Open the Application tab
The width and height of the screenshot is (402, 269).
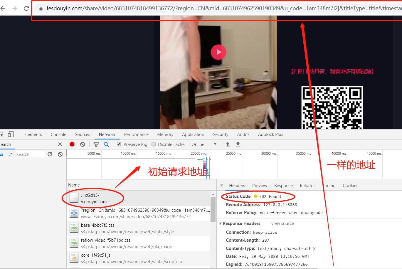coord(193,134)
